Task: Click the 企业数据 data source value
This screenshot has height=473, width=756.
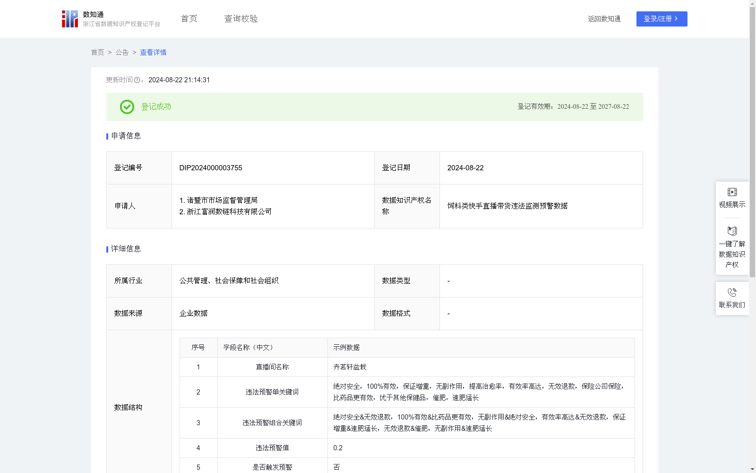Action: tap(193, 314)
